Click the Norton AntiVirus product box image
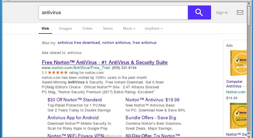253x138 pixels. [x=238, y=63]
